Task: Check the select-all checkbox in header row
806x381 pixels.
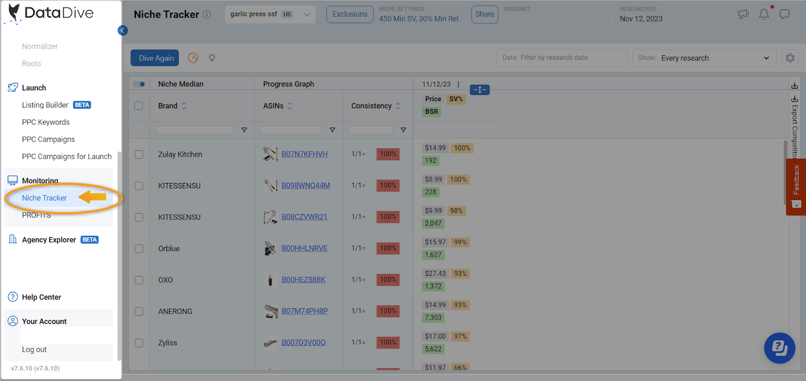Action: coord(139,106)
